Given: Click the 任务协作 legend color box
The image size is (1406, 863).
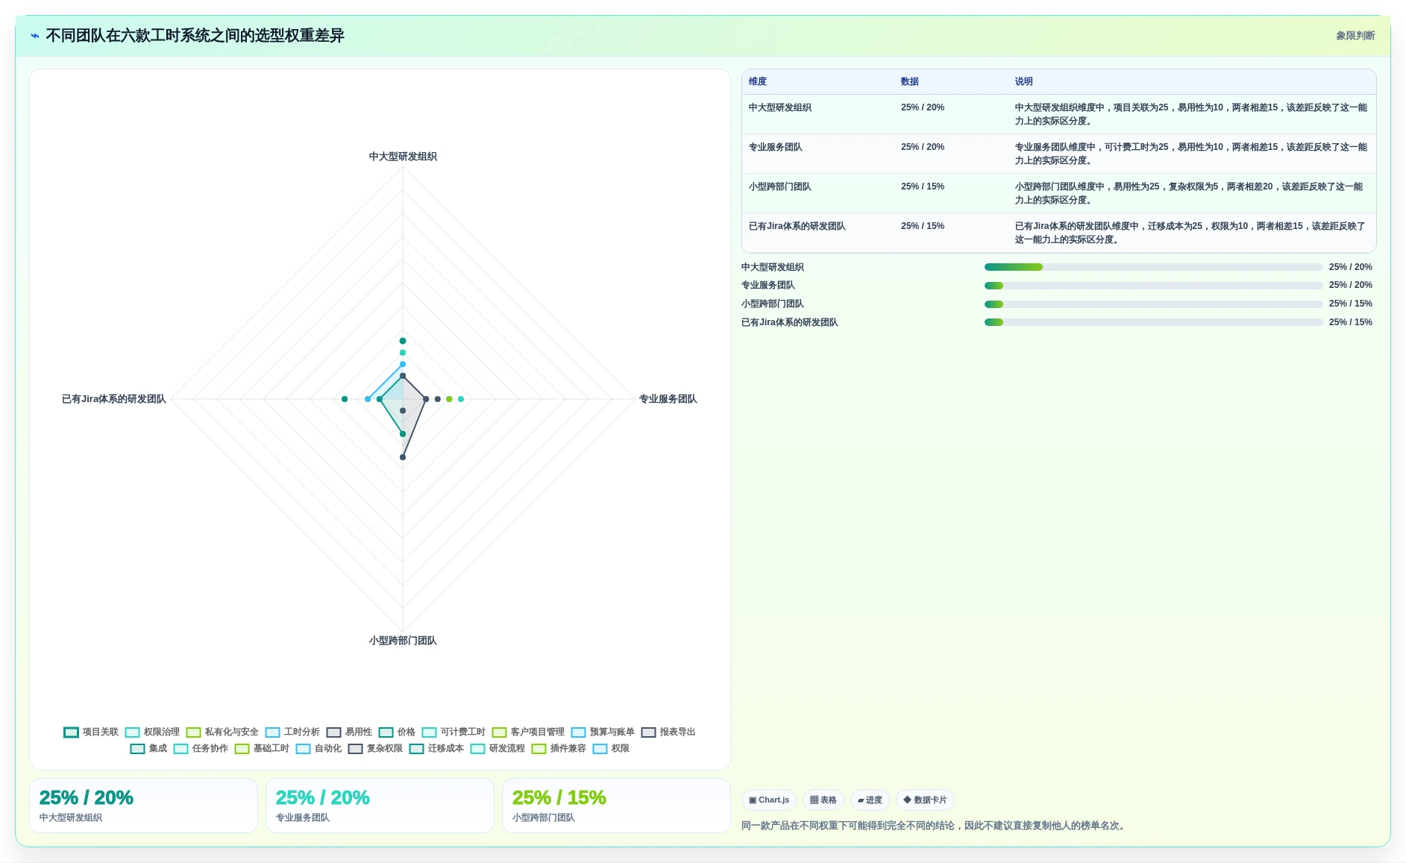Looking at the screenshot, I should tap(181, 749).
